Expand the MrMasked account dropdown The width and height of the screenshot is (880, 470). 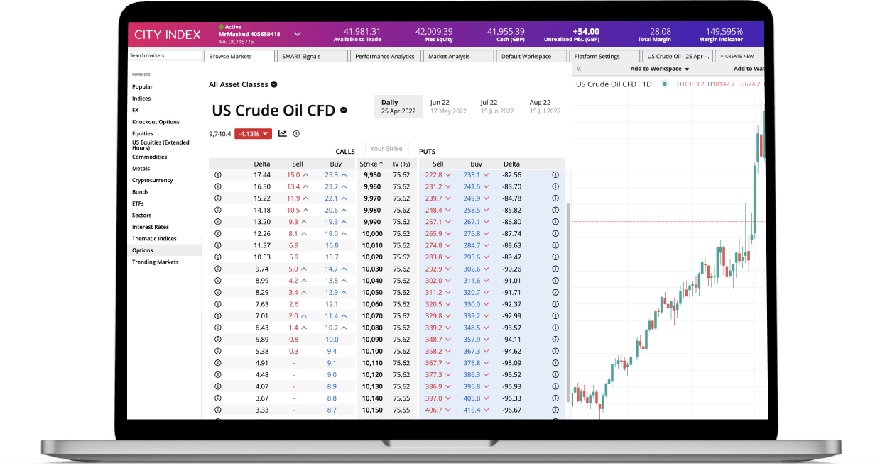[297, 33]
